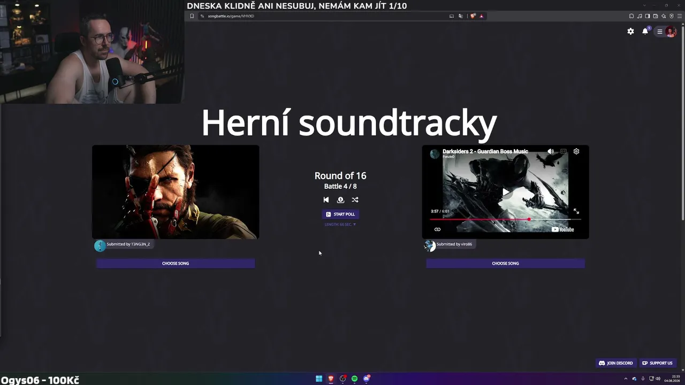The height and width of the screenshot is (385, 685).
Task: Open the hamburger menu beside the profile avatar
Action: (x=660, y=32)
